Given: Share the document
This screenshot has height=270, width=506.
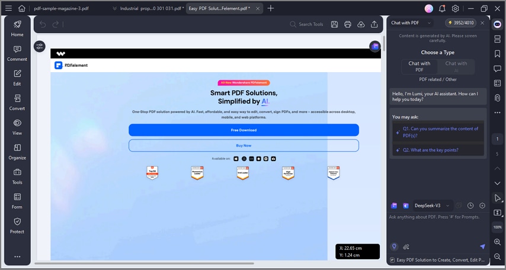Looking at the screenshot, I should pyautogui.click(x=374, y=24).
